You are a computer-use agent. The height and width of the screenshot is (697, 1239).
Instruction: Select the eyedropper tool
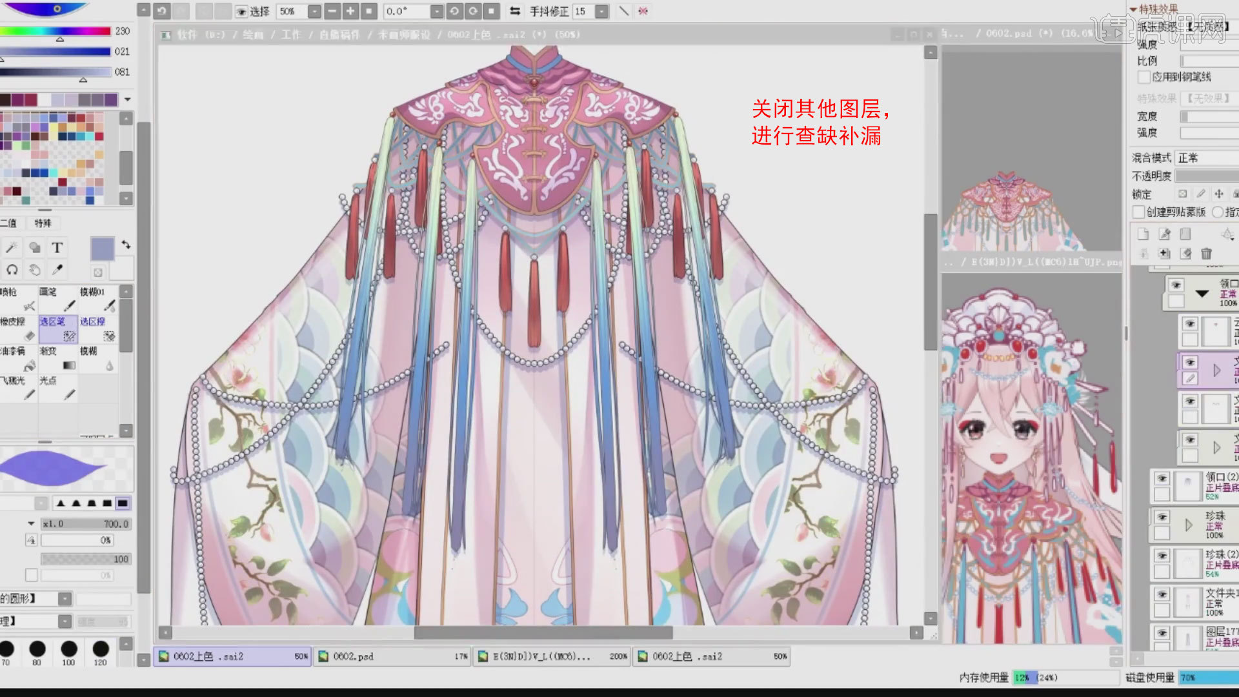tap(57, 270)
